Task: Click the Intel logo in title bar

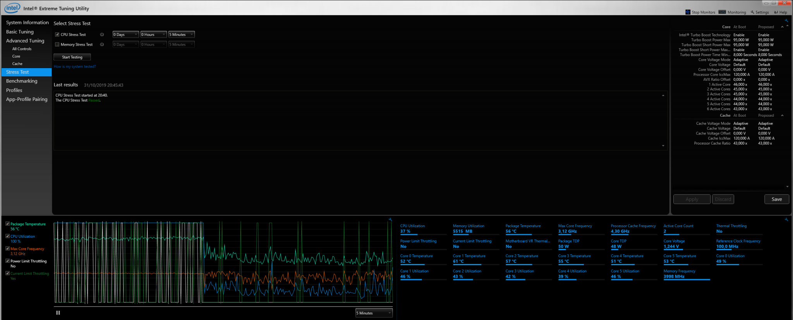Action: click(x=12, y=8)
